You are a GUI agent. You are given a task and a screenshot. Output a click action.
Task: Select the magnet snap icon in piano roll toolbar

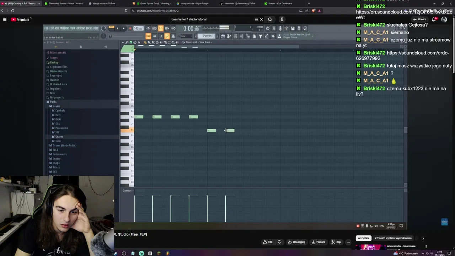point(131,42)
